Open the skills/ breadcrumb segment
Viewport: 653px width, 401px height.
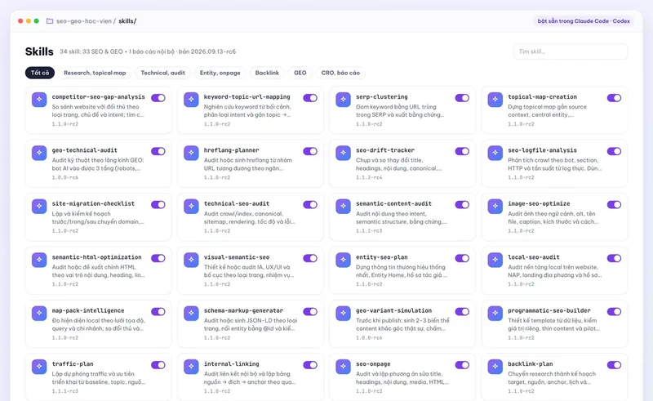click(x=127, y=21)
